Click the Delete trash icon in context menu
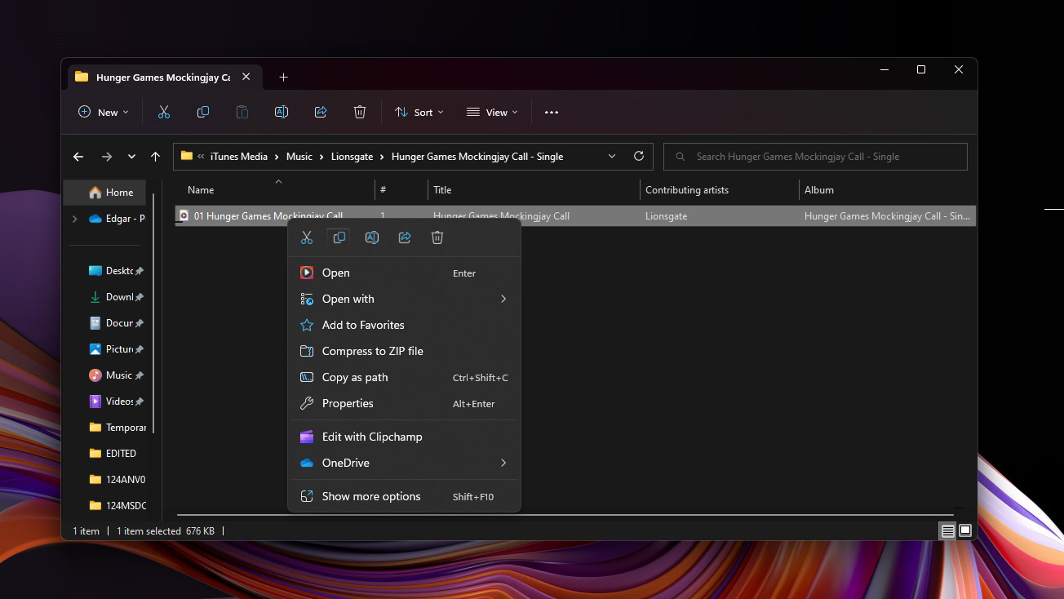Screen dimensions: 1064x599 point(437,237)
